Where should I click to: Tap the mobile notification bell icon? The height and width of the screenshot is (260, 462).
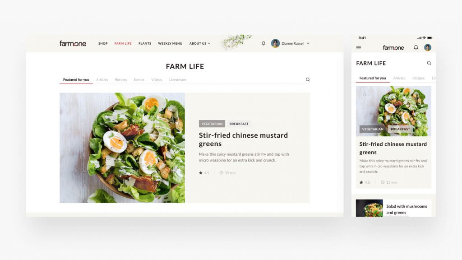pos(416,47)
